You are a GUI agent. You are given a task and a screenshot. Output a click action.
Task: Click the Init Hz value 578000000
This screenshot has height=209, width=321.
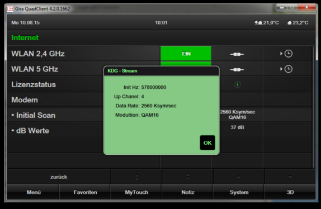coord(154,87)
